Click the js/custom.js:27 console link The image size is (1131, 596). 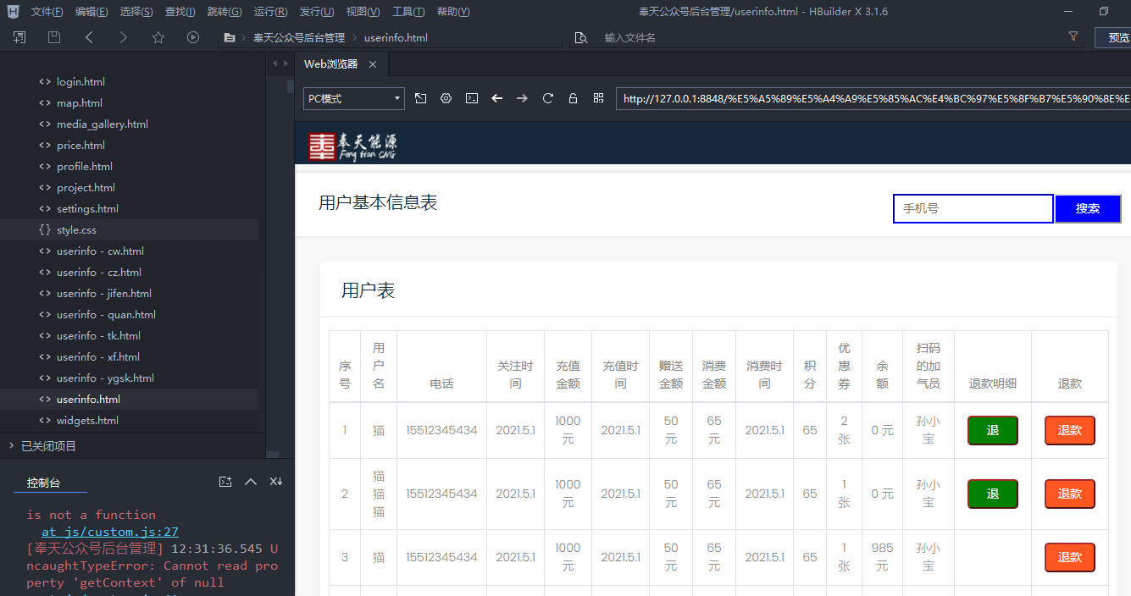point(110,532)
